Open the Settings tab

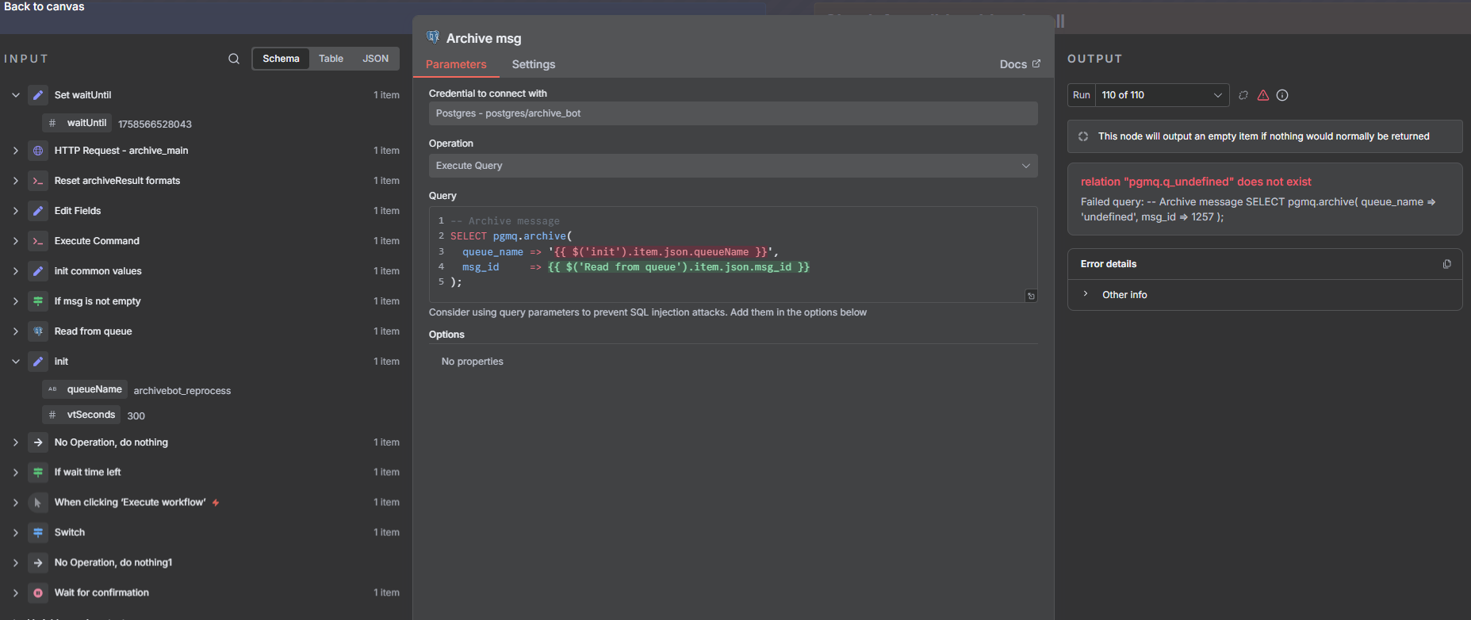(x=533, y=64)
